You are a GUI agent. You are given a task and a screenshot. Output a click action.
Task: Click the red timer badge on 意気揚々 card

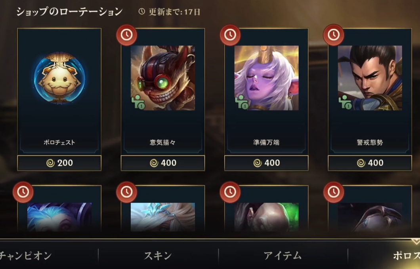pyautogui.click(x=126, y=35)
